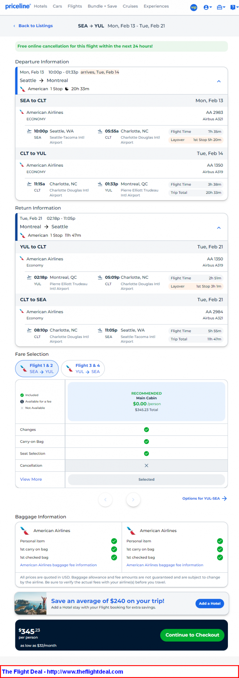Click the SEA to CLT segment header
The height and width of the screenshot is (678, 239).
click(121, 101)
